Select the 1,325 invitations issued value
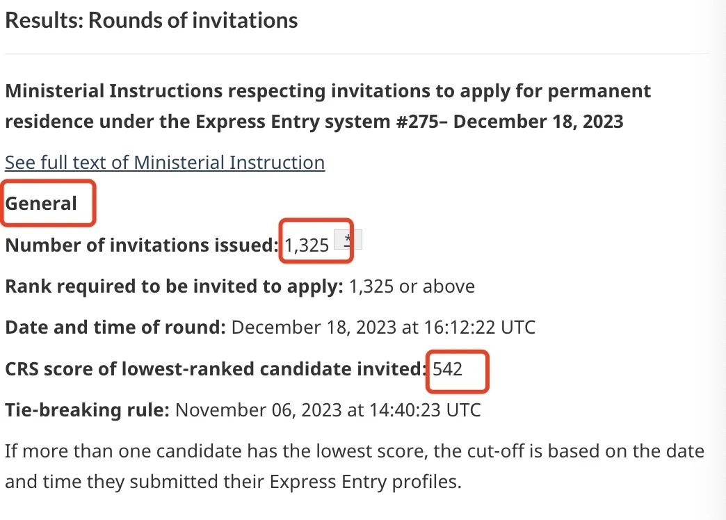 pos(307,245)
